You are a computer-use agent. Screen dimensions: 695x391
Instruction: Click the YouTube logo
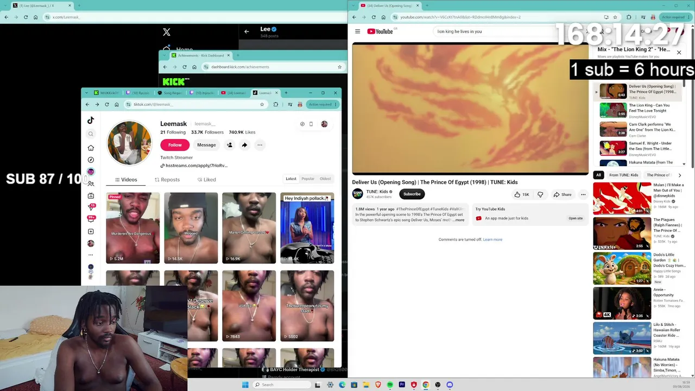380,31
